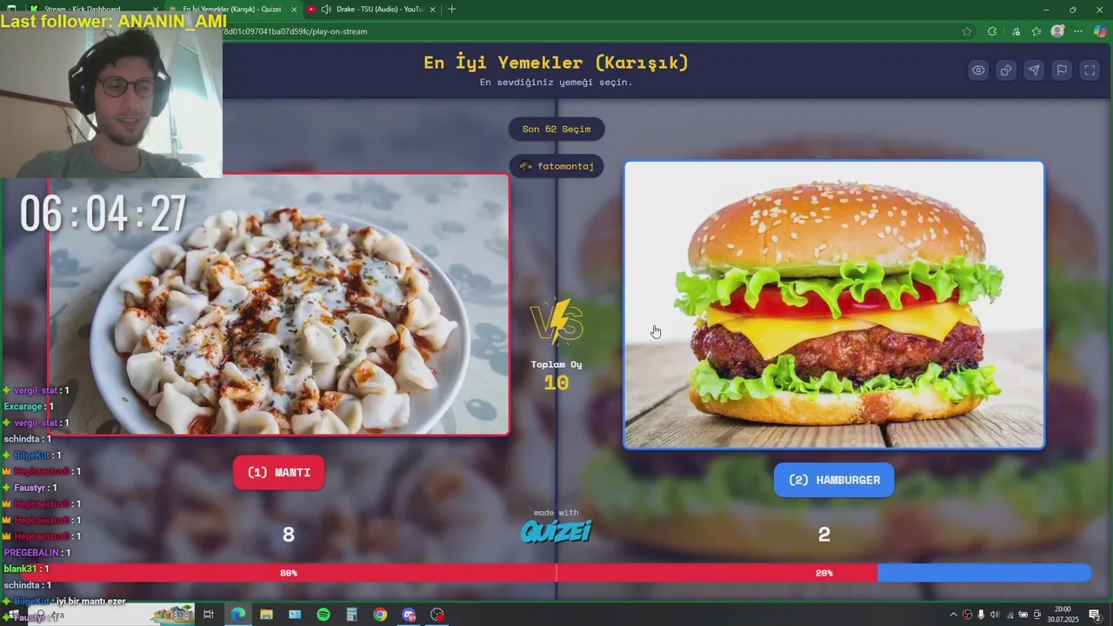The width and height of the screenshot is (1113, 626).
Task: Open Google Chrome from the taskbar
Action: point(380,615)
